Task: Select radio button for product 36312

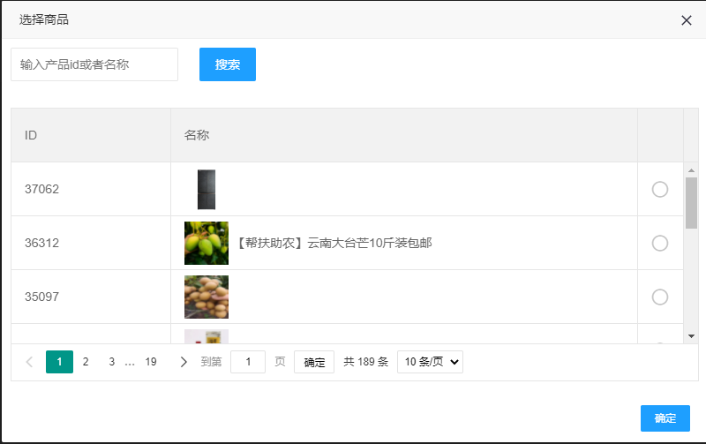Action: point(659,243)
